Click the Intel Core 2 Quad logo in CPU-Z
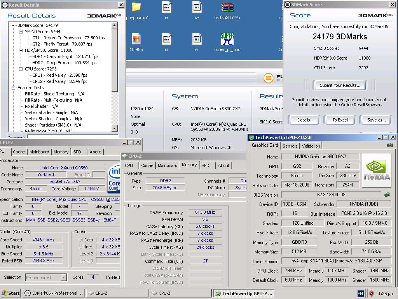398x299 pixels. [x=114, y=179]
